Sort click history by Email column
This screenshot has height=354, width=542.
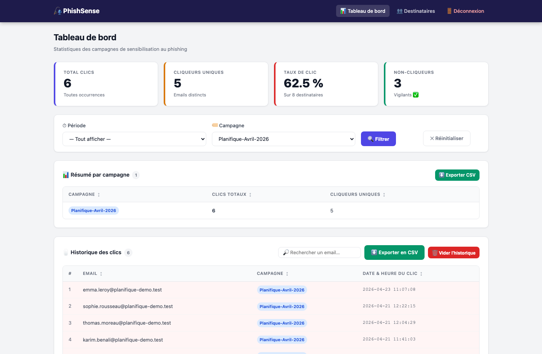click(93, 273)
